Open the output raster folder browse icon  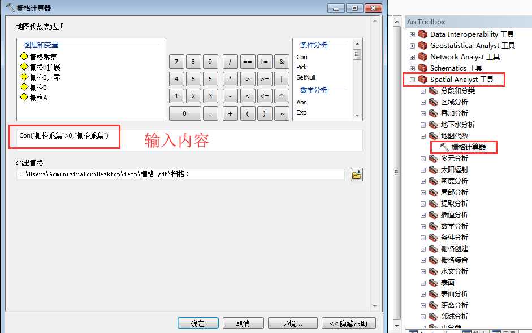(357, 175)
